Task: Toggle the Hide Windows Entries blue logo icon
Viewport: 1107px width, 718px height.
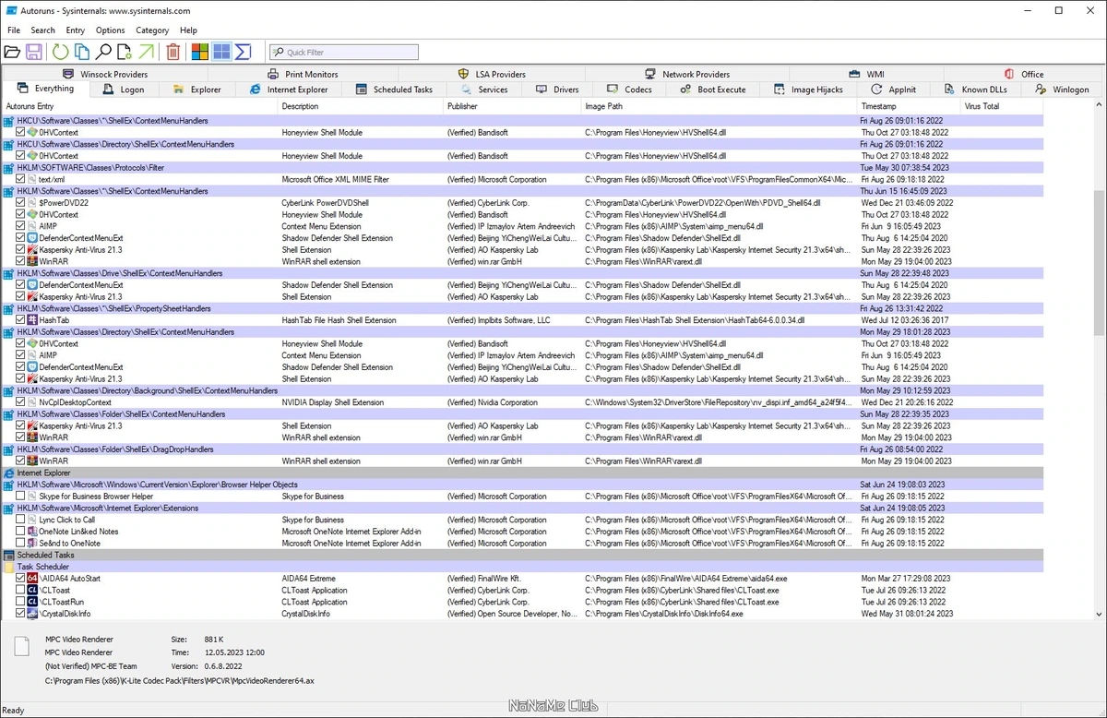Action: pos(221,52)
